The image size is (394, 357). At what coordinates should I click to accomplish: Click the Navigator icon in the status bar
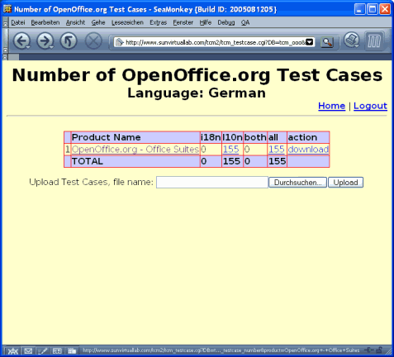12,350
